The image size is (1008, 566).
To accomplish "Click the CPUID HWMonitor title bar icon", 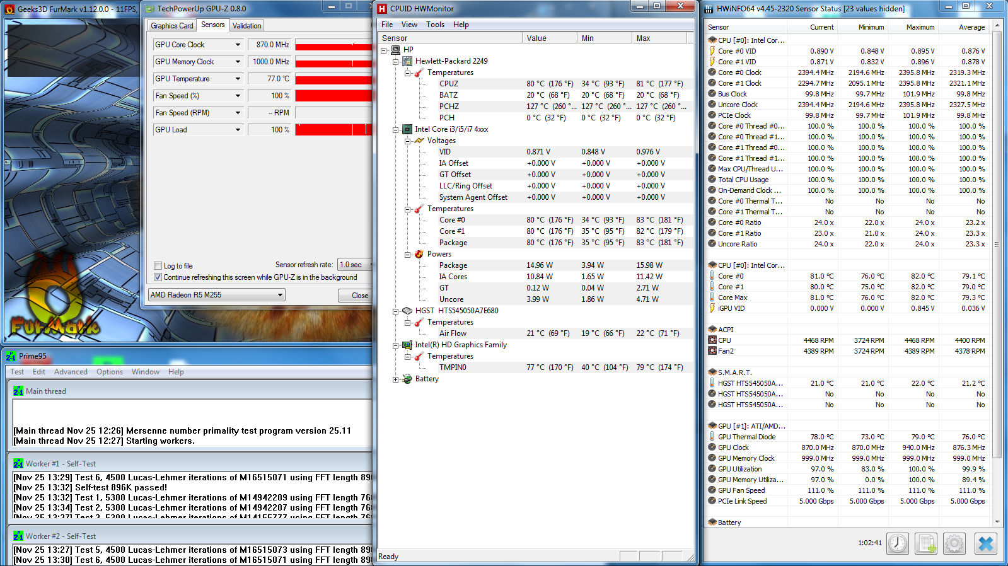I will point(382,9).
